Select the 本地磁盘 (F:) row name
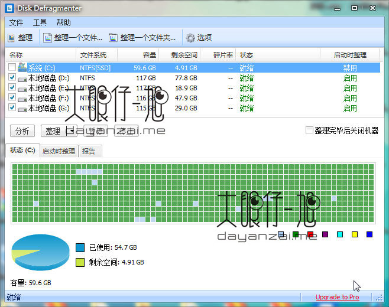 (48, 98)
